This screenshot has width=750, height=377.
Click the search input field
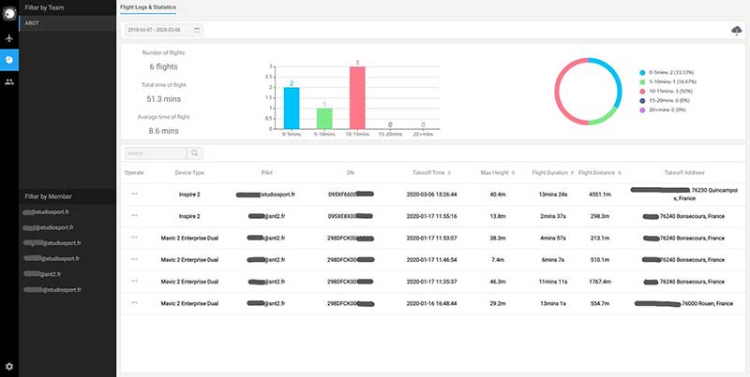click(156, 153)
